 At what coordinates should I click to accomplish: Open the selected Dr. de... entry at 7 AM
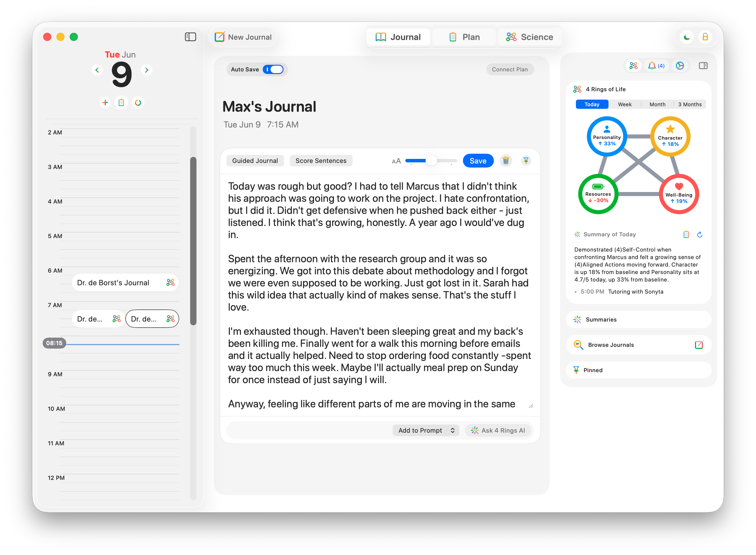(152, 319)
